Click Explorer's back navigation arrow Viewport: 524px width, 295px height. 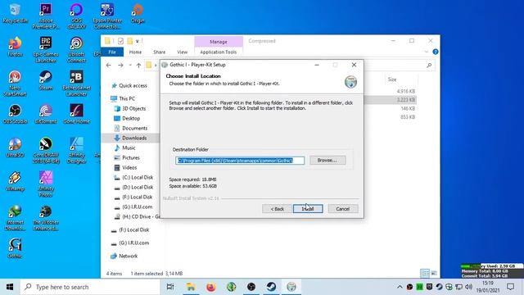(109, 66)
